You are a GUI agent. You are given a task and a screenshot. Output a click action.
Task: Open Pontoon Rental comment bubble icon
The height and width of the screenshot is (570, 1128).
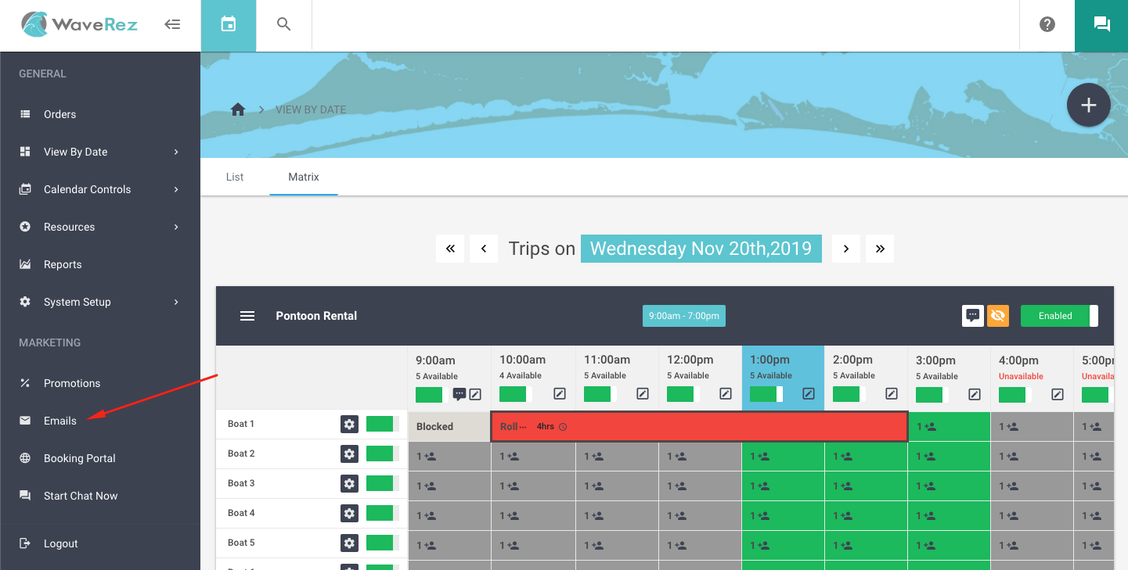(972, 316)
